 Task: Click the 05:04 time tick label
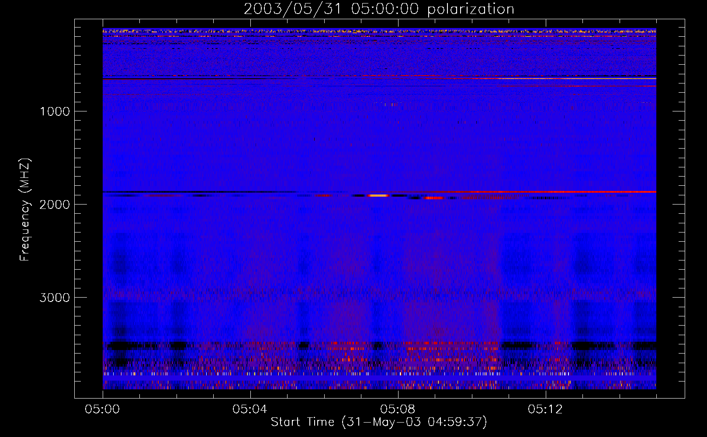(x=250, y=409)
